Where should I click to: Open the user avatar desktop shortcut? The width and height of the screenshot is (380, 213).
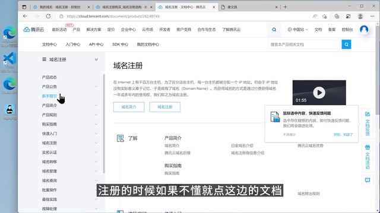pos(9,112)
